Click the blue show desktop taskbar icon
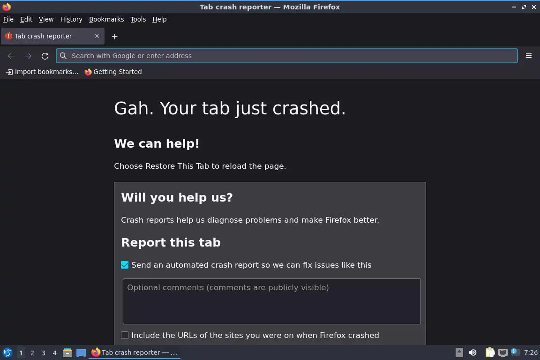Viewport: 540px width, 360px height. 81,353
